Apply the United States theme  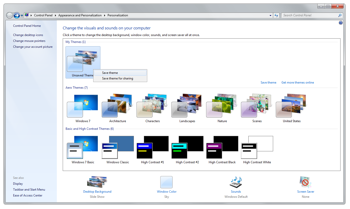point(292,108)
